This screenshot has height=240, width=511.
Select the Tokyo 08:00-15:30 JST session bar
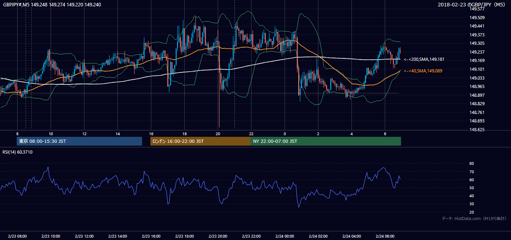pos(79,141)
